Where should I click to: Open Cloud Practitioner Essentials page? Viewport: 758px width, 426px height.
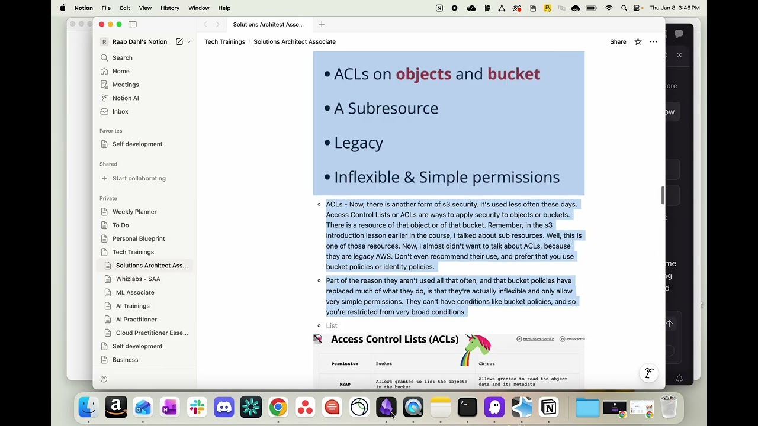[146, 333]
